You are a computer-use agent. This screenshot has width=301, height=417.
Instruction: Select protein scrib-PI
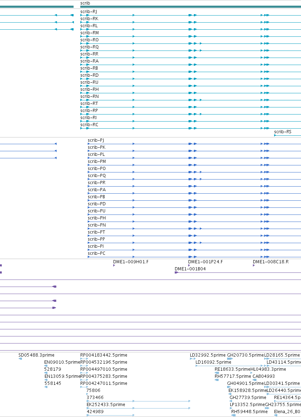tap(96, 246)
